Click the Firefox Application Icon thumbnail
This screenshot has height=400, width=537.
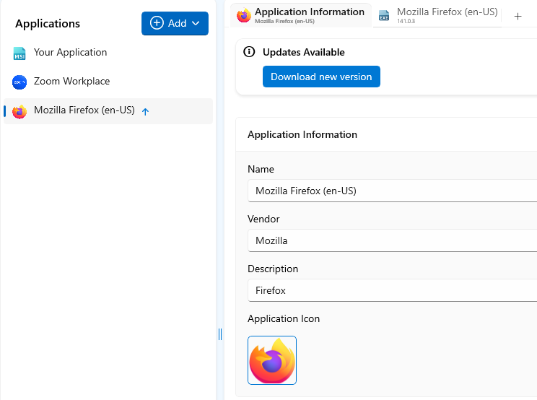tap(272, 360)
